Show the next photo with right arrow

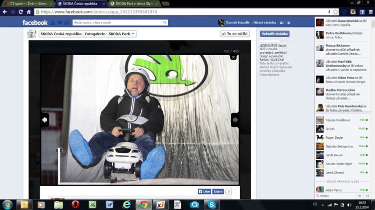point(235,120)
